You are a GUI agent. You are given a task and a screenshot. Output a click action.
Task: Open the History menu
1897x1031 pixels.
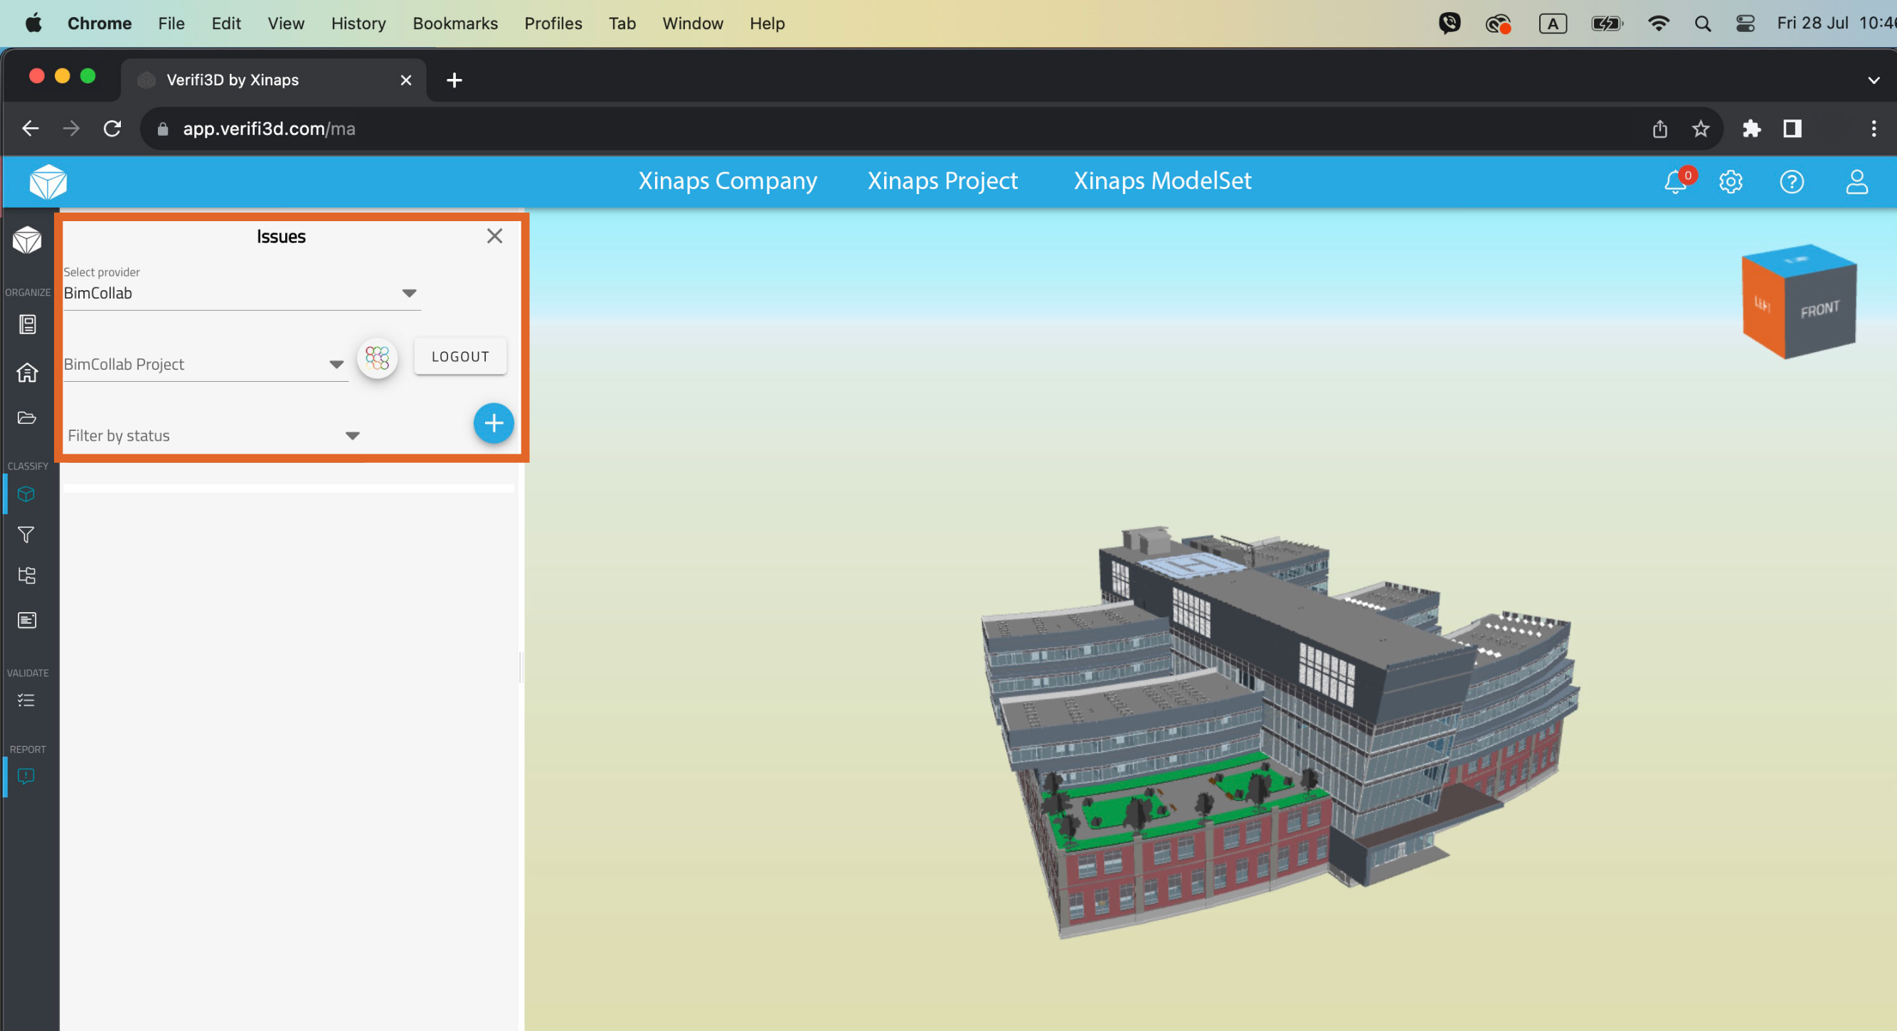[x=358, y=23]
